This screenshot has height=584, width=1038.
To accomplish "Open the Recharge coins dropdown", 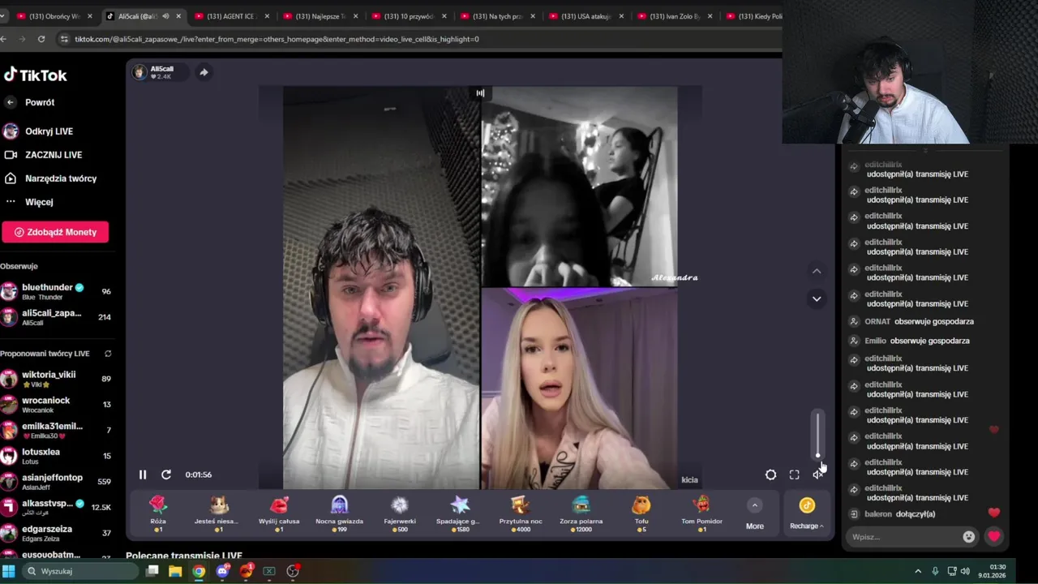I will (807, 514).
